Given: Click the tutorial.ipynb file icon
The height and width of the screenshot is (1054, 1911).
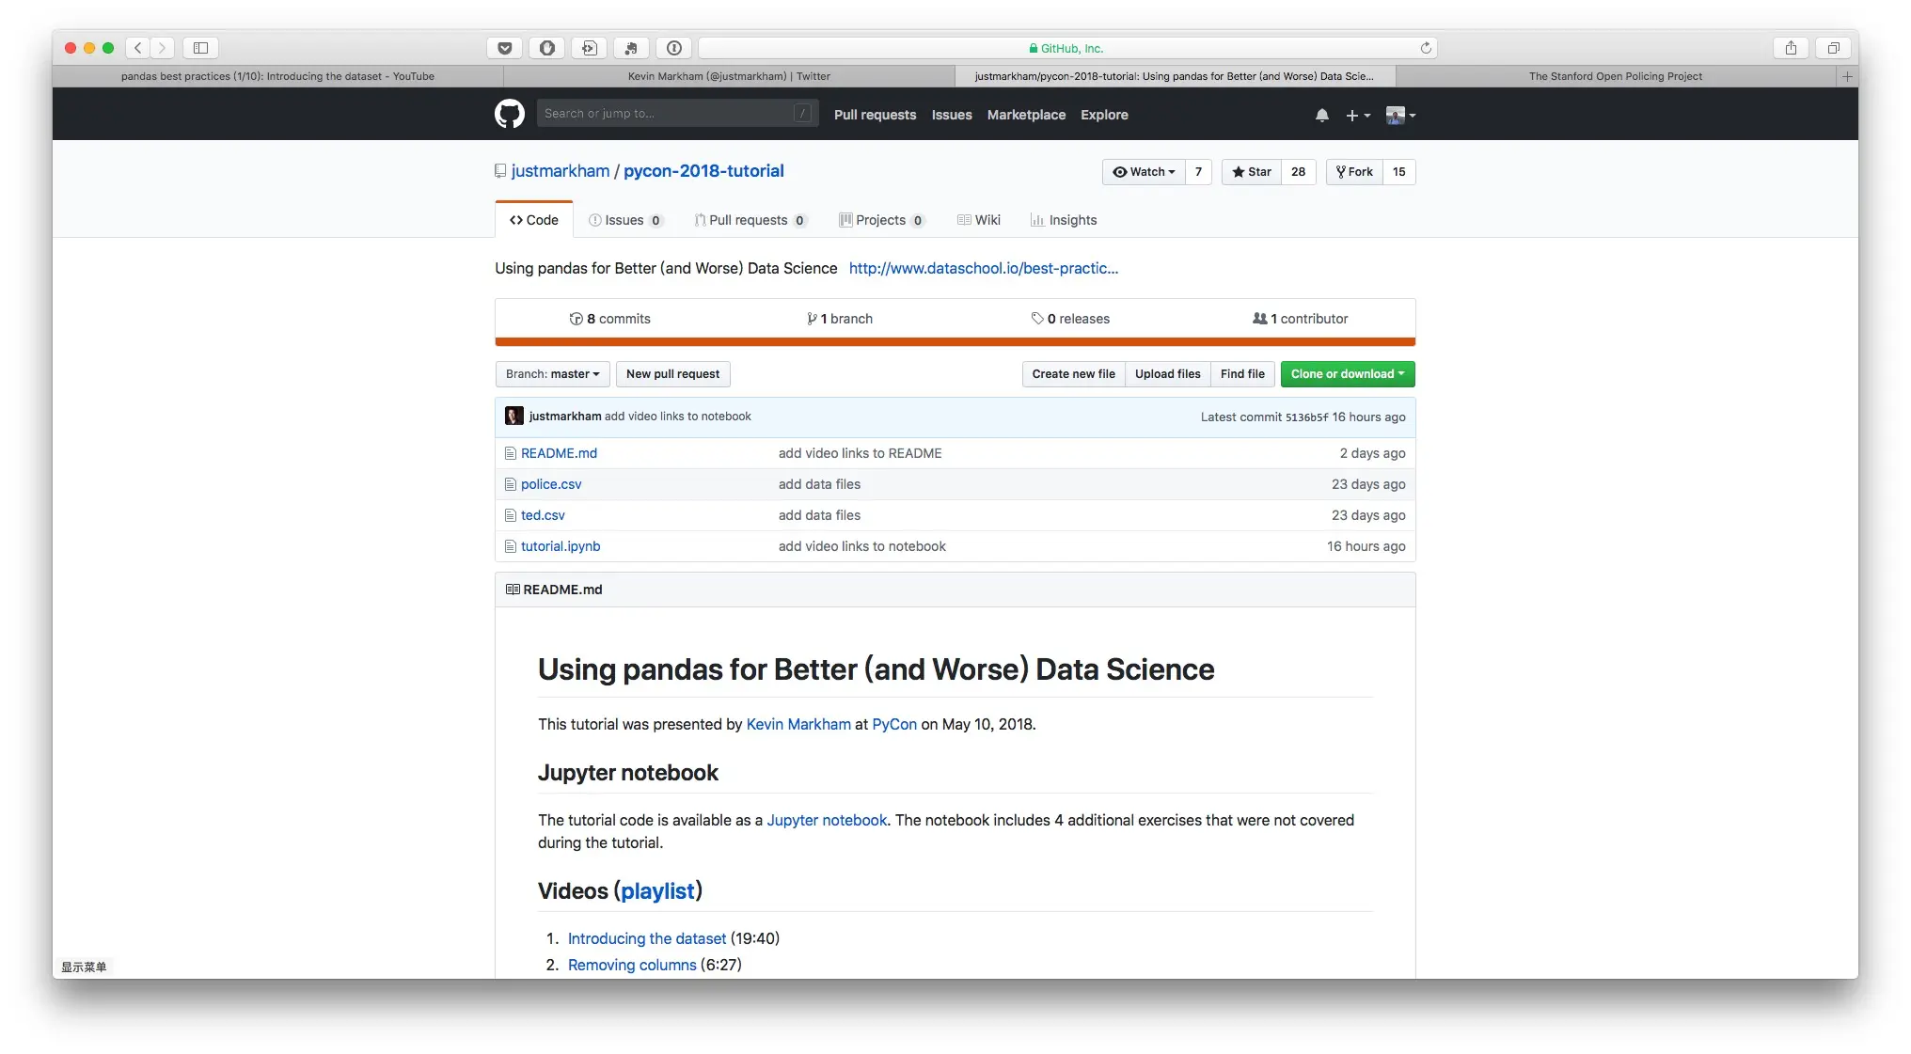Looking at the screenshot, I should pyautogui.click(x=511, y=546).
